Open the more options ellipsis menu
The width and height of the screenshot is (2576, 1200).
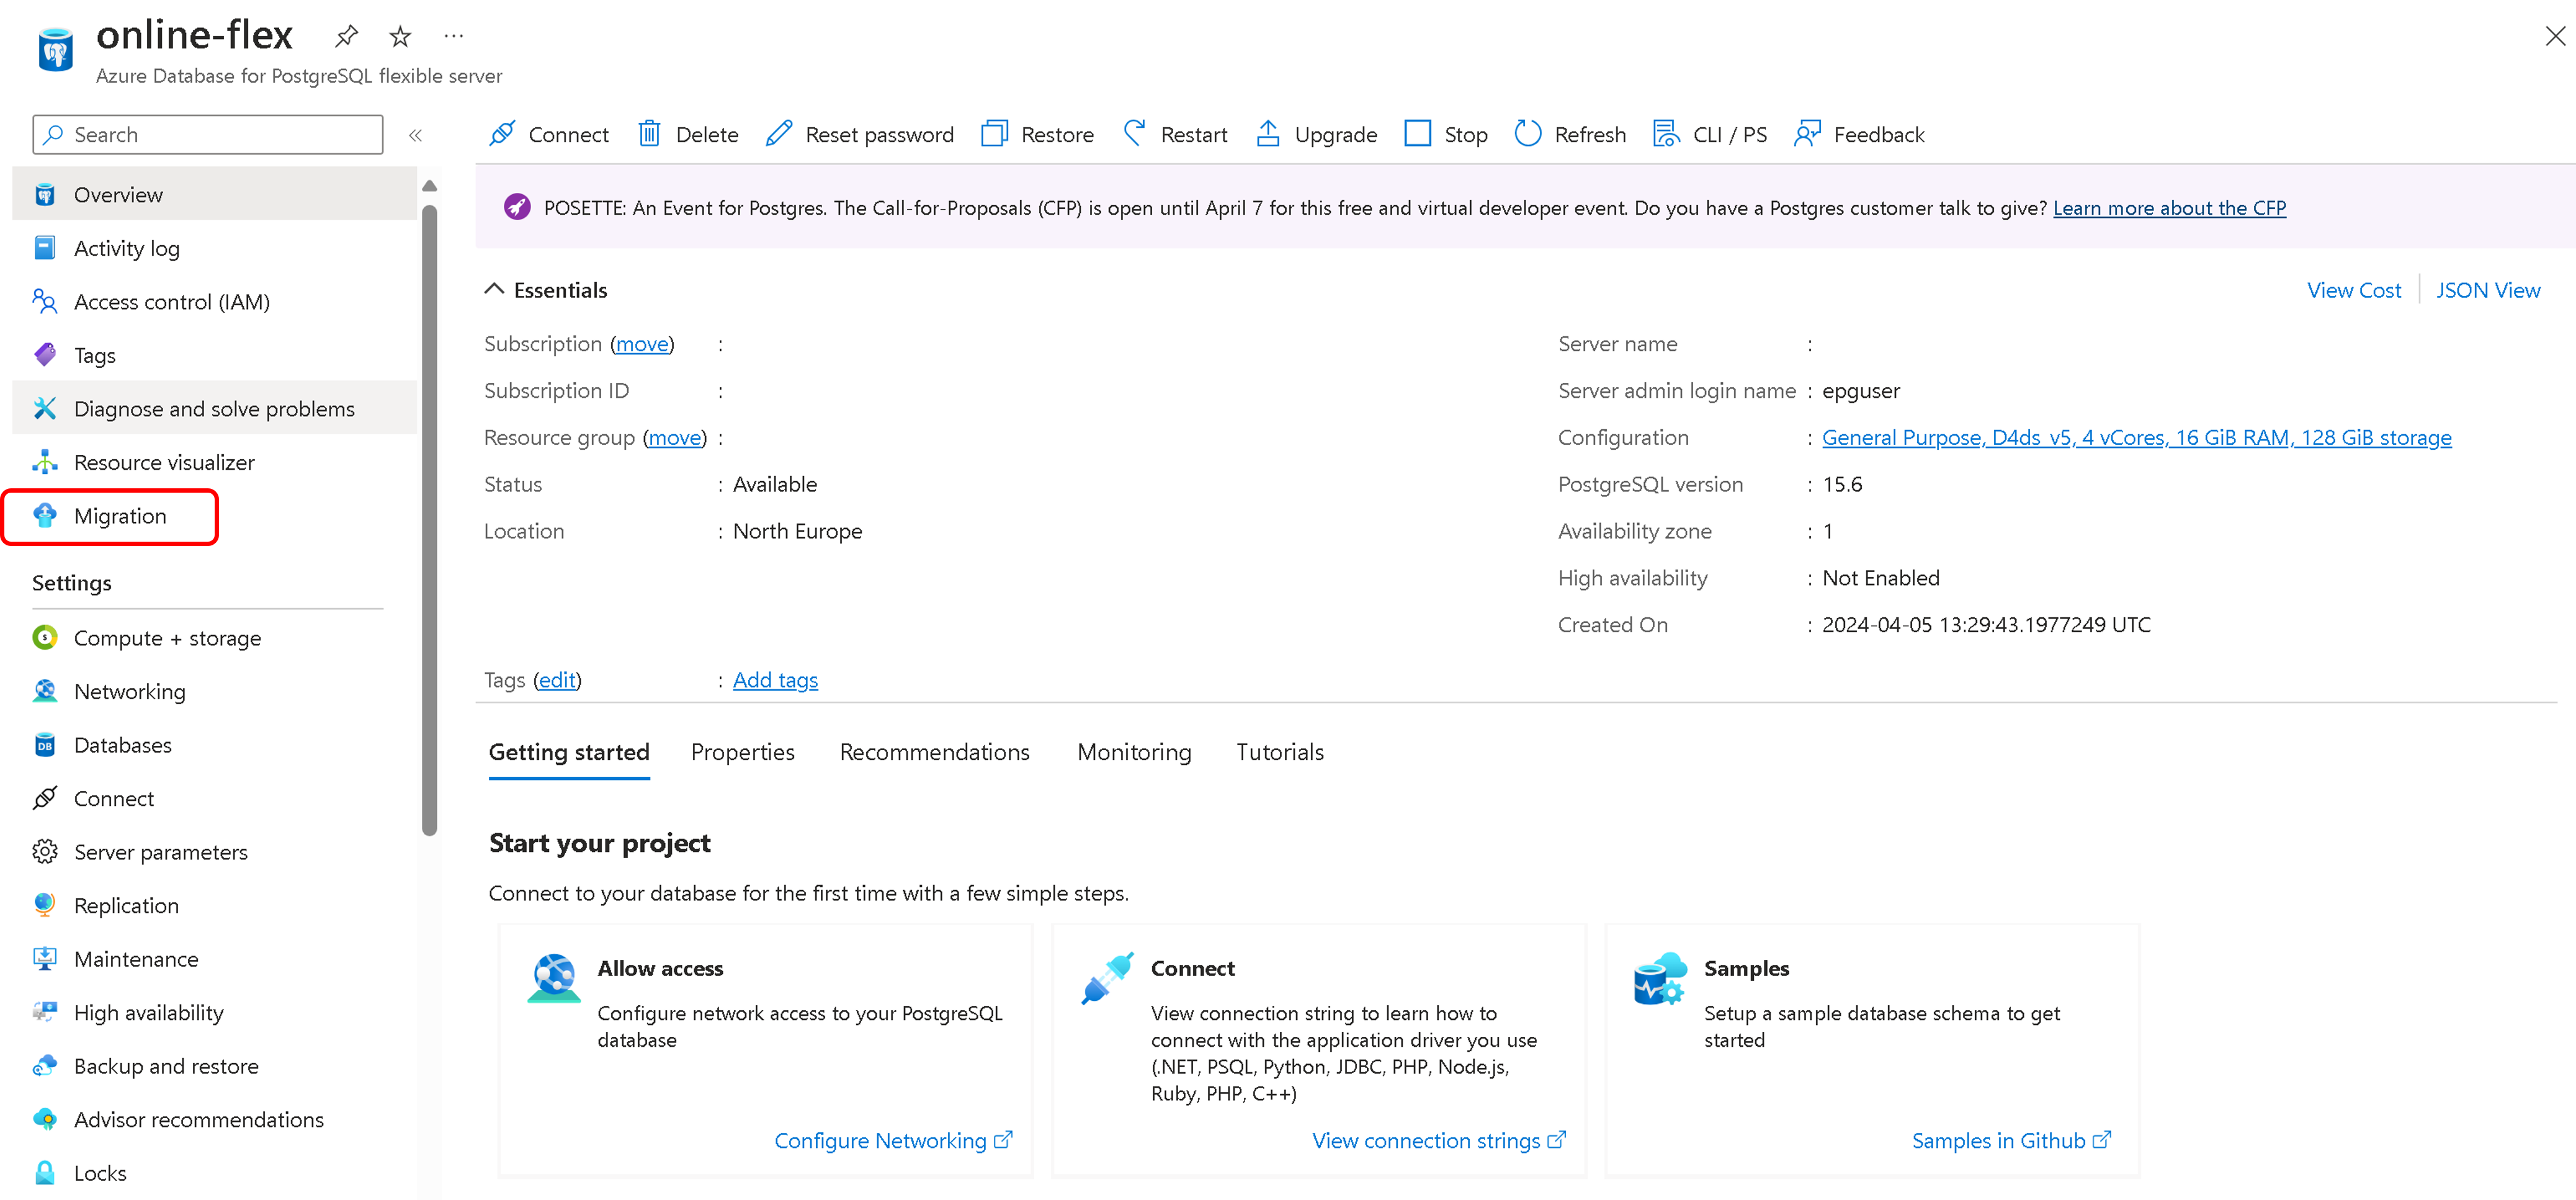454,37
